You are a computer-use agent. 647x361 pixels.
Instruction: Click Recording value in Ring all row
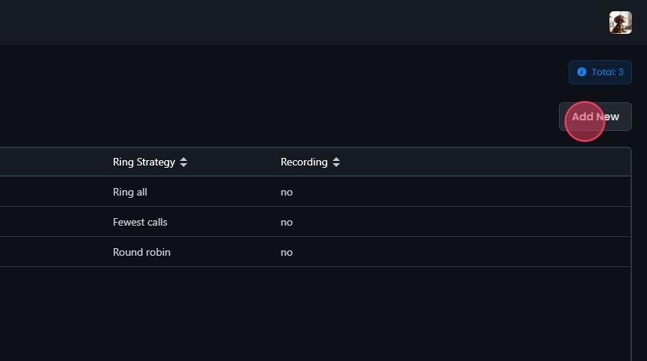(x=287, y=192)
